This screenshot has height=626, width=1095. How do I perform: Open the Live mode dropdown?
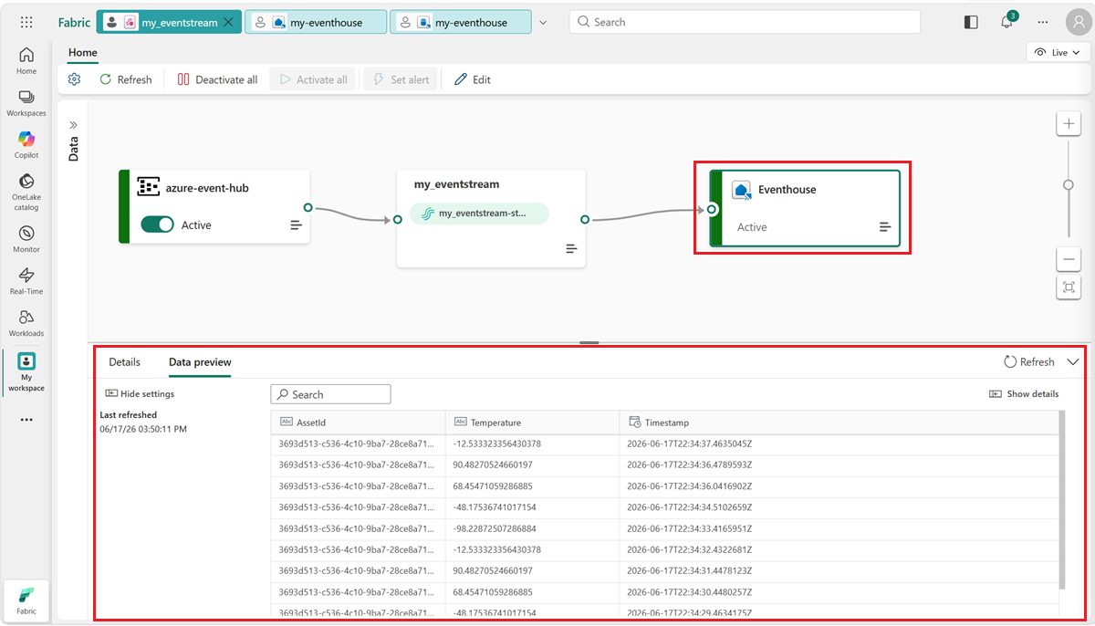1058,52
